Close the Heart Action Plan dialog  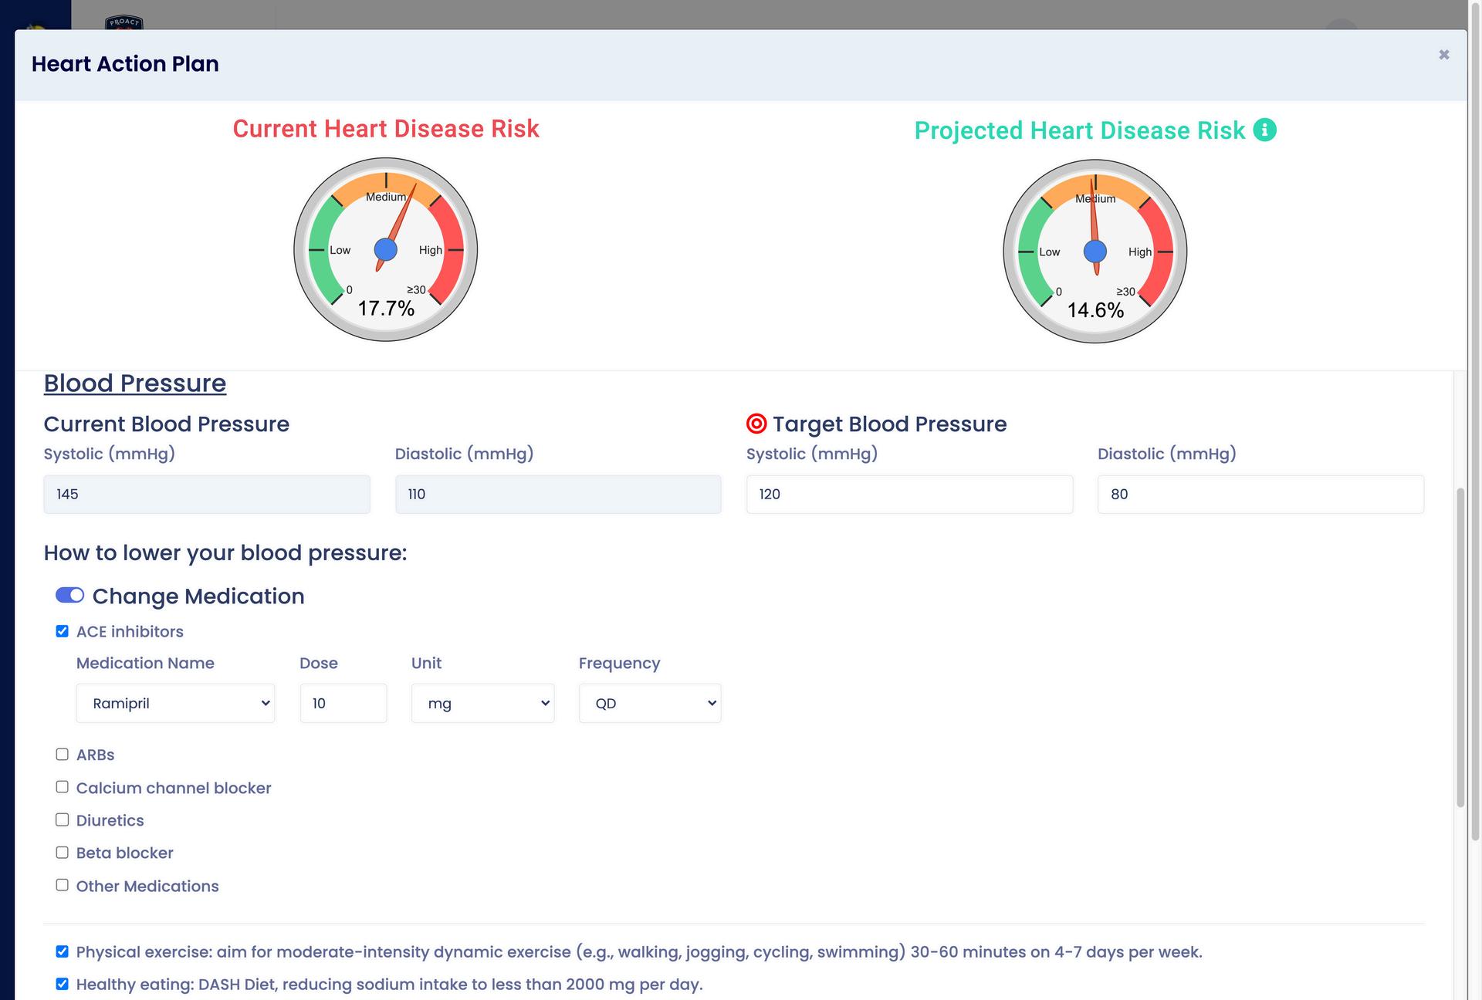click(x=1443, y=55)
